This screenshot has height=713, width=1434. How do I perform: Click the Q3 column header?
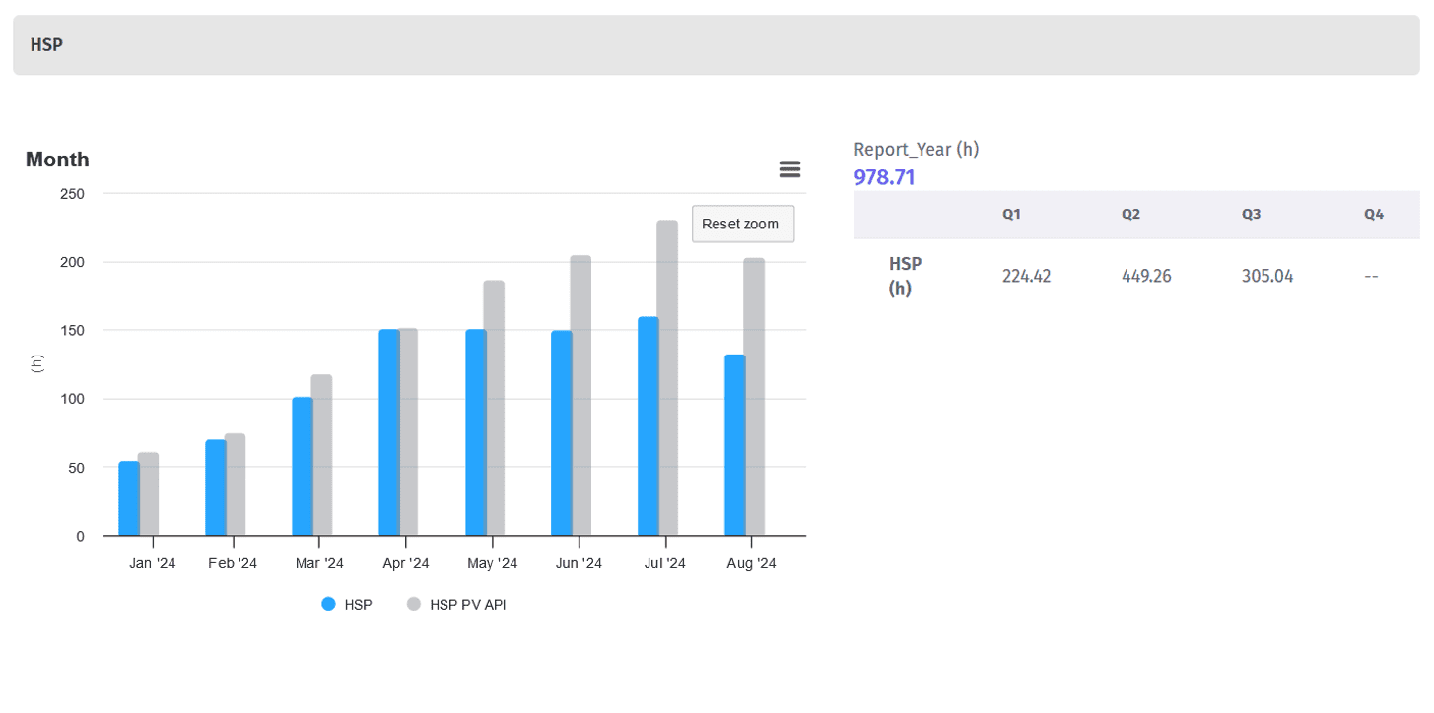click(1251, 214)
